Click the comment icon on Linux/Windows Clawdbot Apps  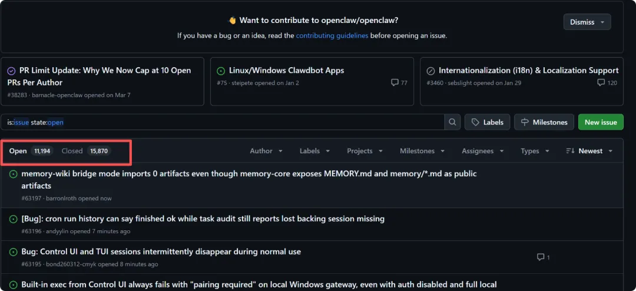point(395,82)
